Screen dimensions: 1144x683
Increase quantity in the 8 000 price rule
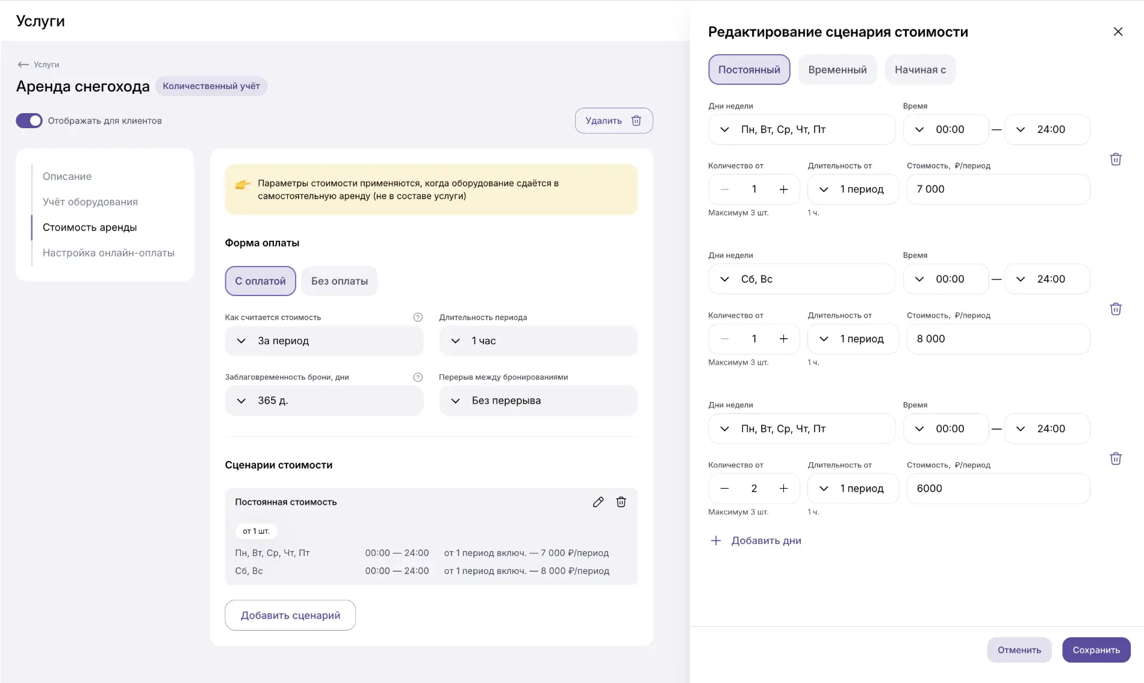coord(783,339)
